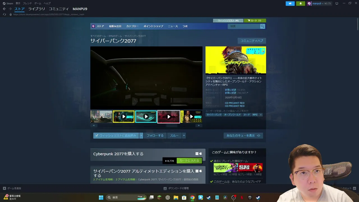Open the カテゴリー nav menu
Image resolution: width=359 pixels, height=202 pixels.
pos(132,26)
